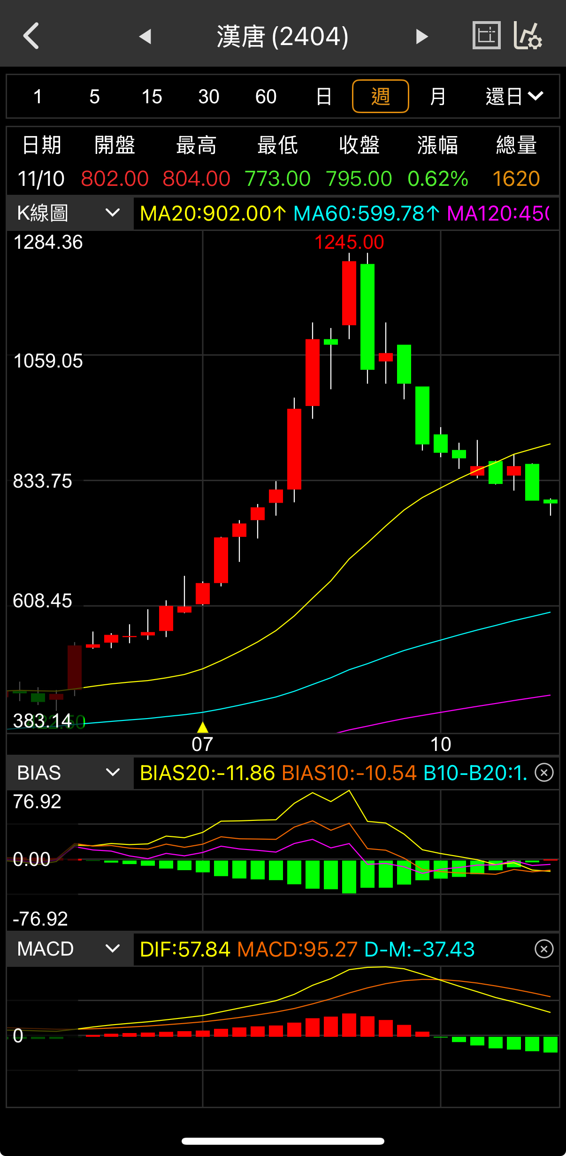The width and height of the screenshot is (566, 1156).
Task: Open chart settings gear icon
Action: coord(528,36)
